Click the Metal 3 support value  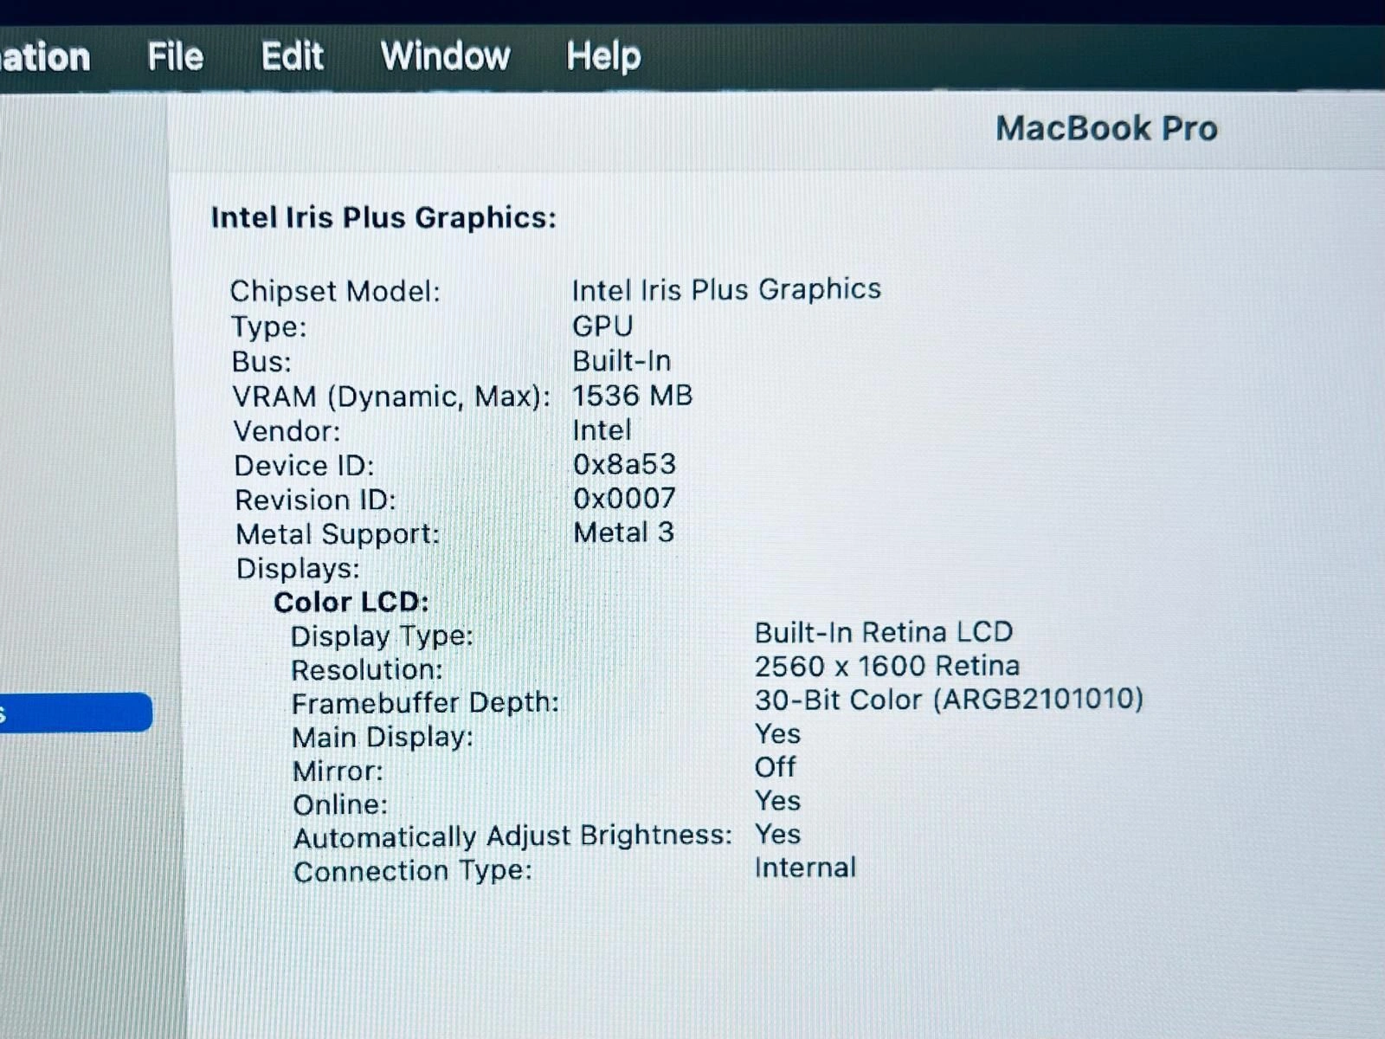click(623, 532)
